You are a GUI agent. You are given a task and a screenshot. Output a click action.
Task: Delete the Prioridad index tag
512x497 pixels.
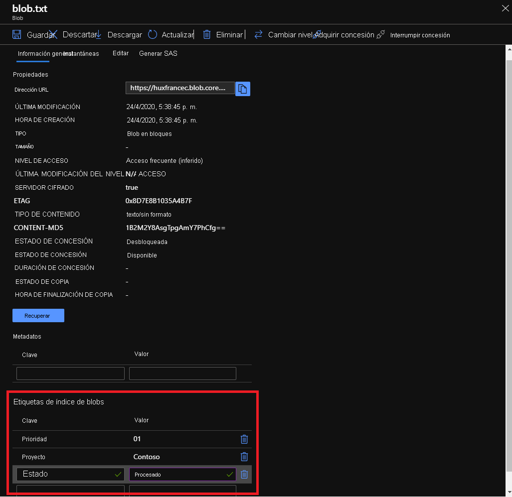(x=244, y=439)
